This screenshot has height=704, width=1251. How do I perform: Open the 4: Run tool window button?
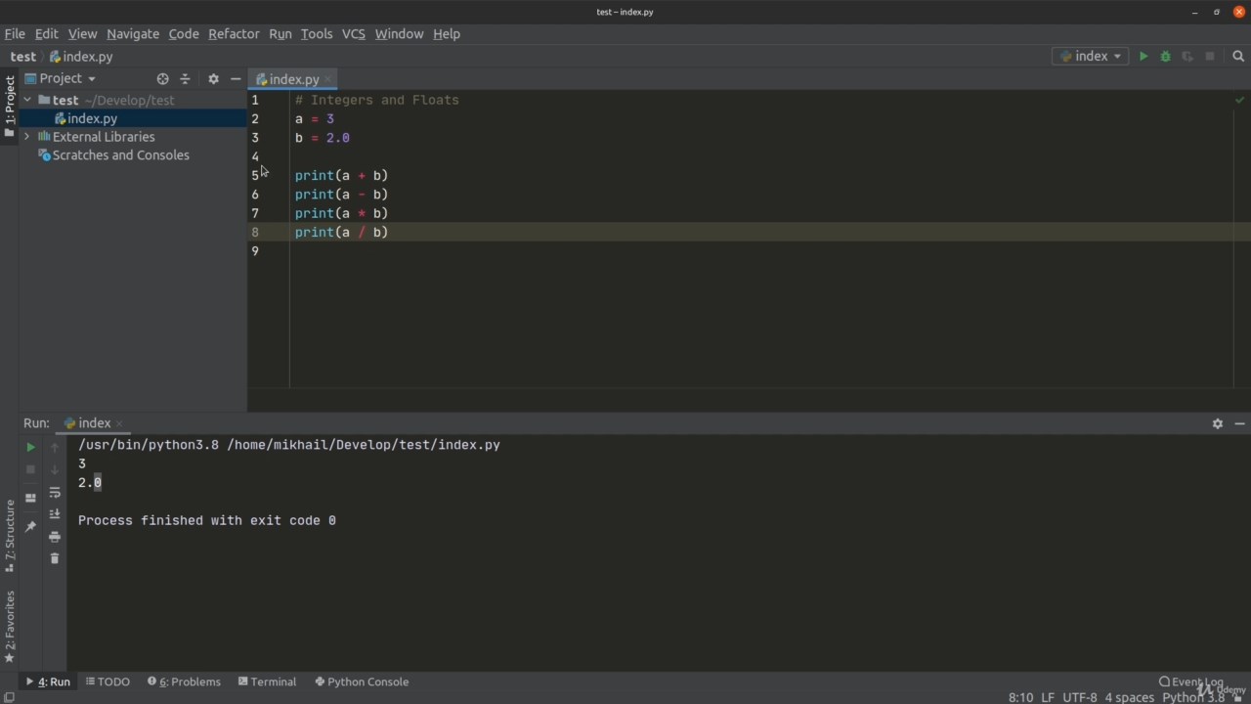coord(48,682)
